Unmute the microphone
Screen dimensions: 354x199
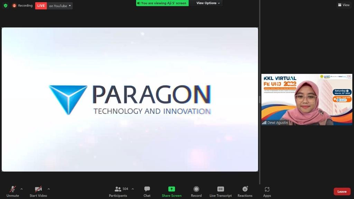pyautogui.click(x=13, y=191)
